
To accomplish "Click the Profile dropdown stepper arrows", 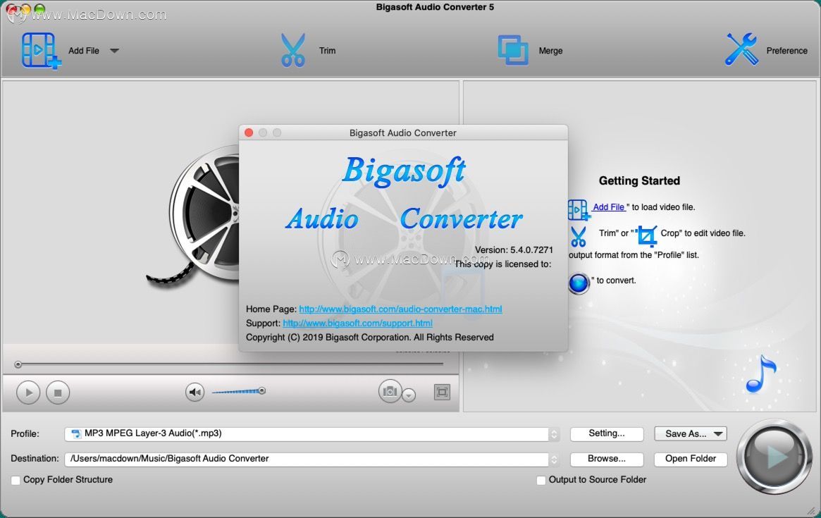I will click(554, 433).
